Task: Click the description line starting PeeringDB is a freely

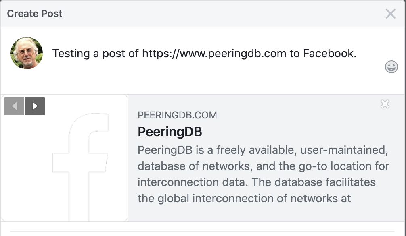Action: (263, 150)
